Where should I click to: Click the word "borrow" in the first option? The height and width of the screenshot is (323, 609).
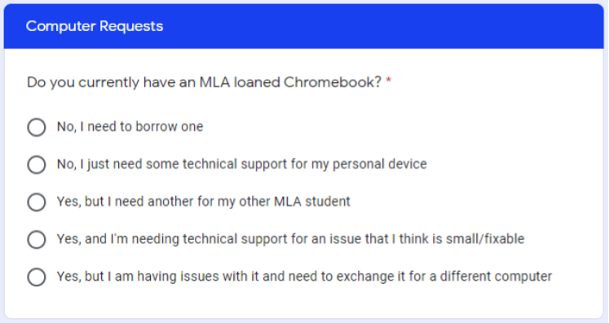pyautogui.click(x=157, y=127)
